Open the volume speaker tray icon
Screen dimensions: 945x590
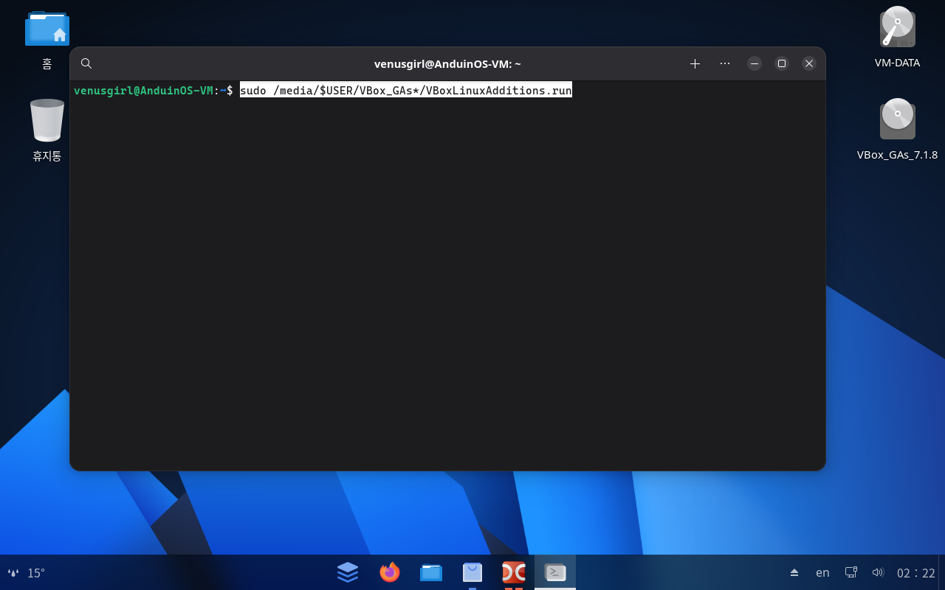pyautogui.click(x=878, y=572)
